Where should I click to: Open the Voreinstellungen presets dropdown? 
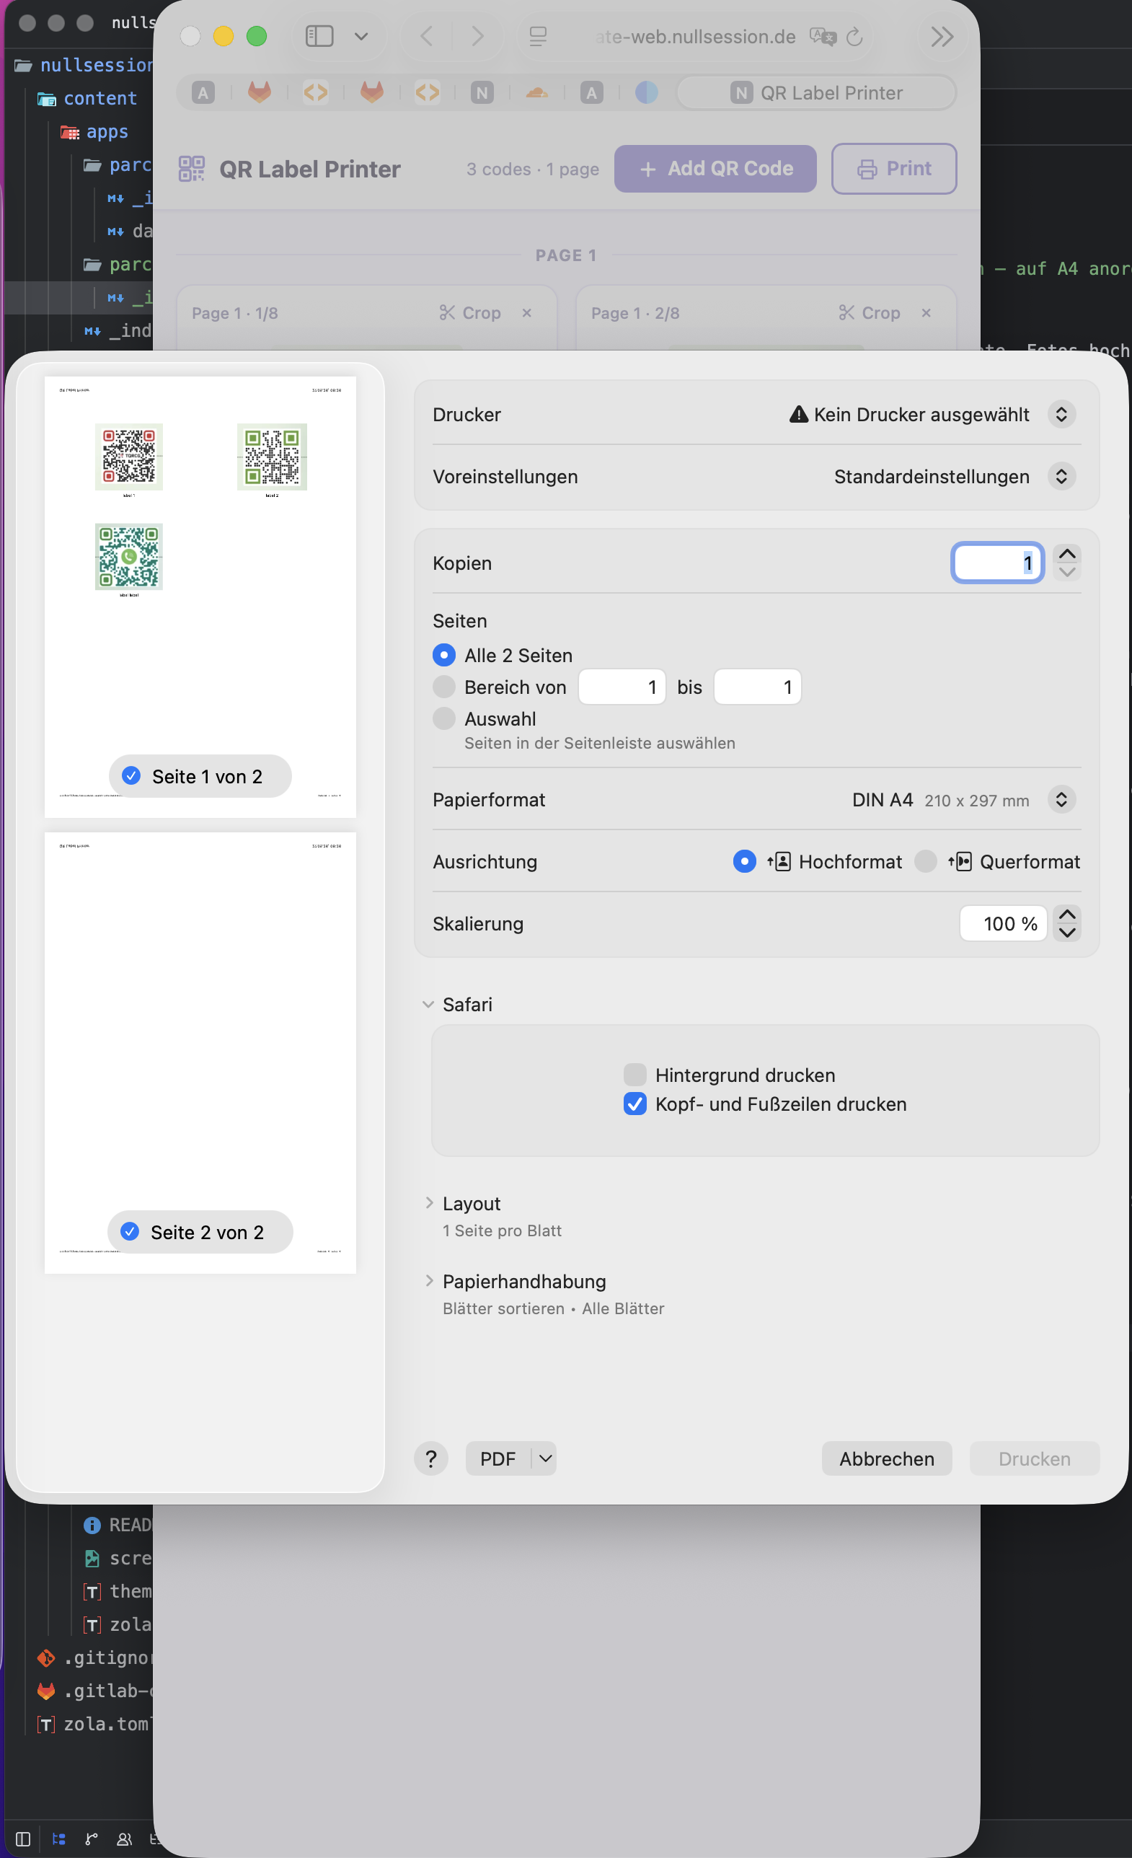pyautogui.click(x=1061, y=476)
